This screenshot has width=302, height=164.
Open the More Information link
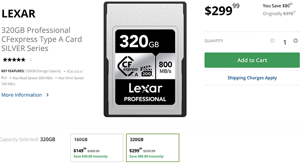[x=22, y=95]
